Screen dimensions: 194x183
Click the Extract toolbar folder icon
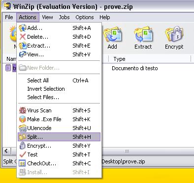(143, 35)
